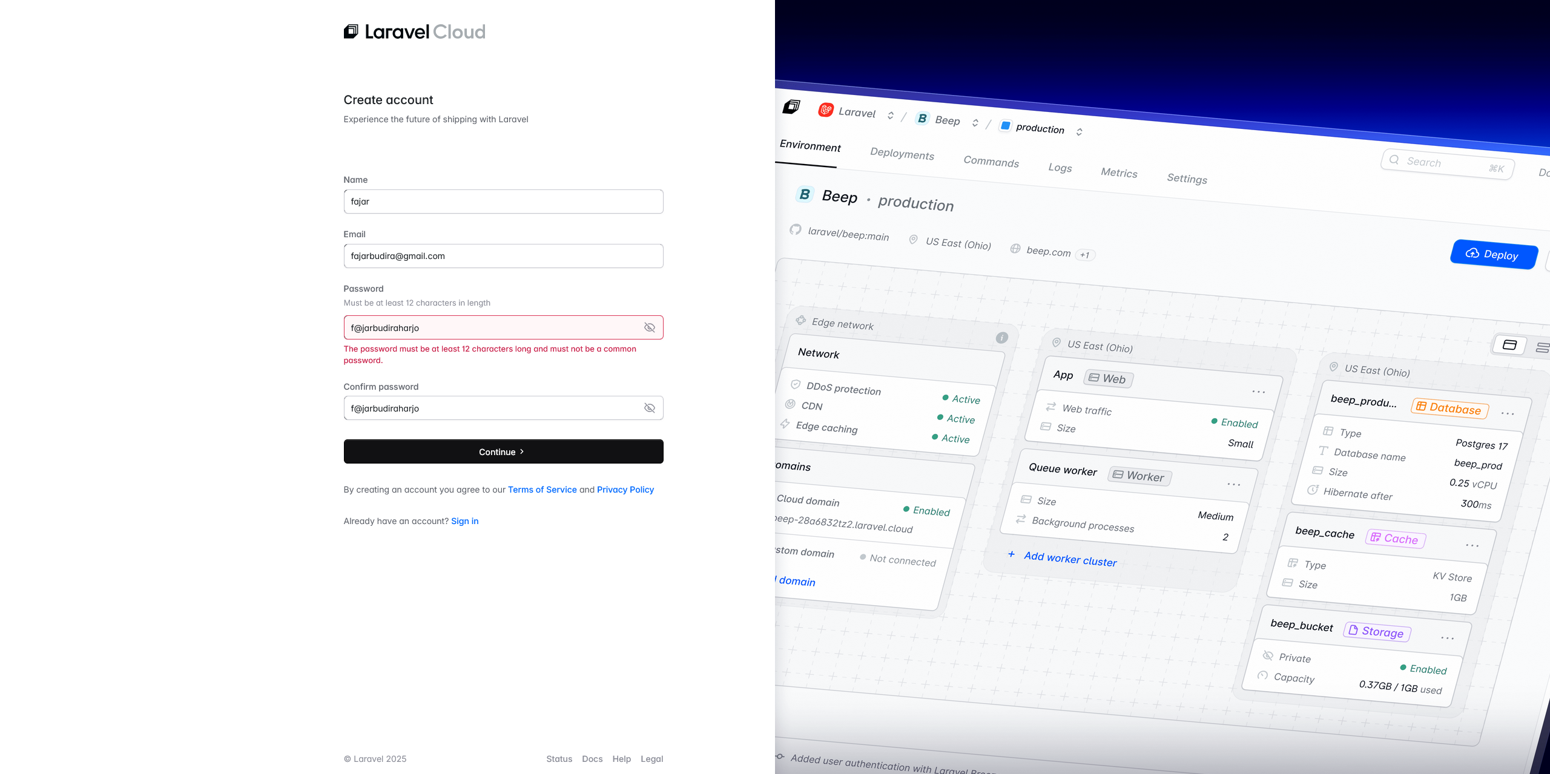1550x774 pixels.
Task: Click the location pin on App cluster region
Action: tap(1057, 343)
